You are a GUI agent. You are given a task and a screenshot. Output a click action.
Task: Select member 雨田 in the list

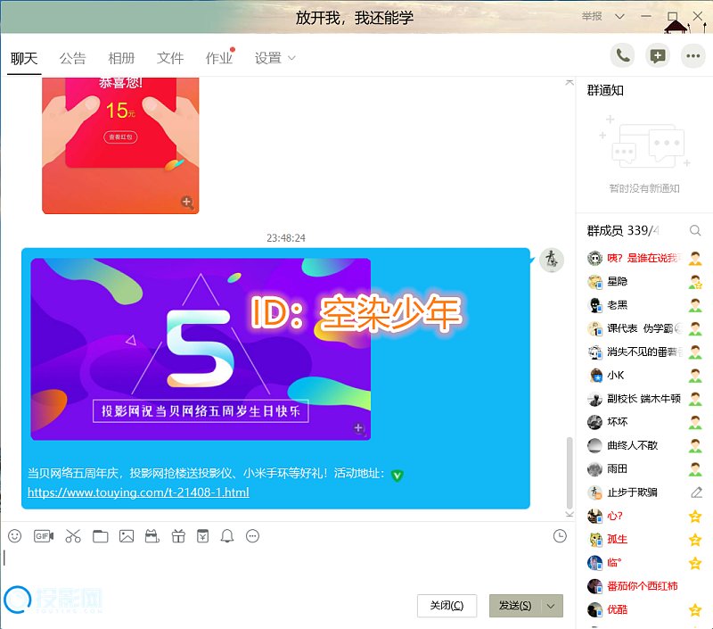(x=644, y=468)
